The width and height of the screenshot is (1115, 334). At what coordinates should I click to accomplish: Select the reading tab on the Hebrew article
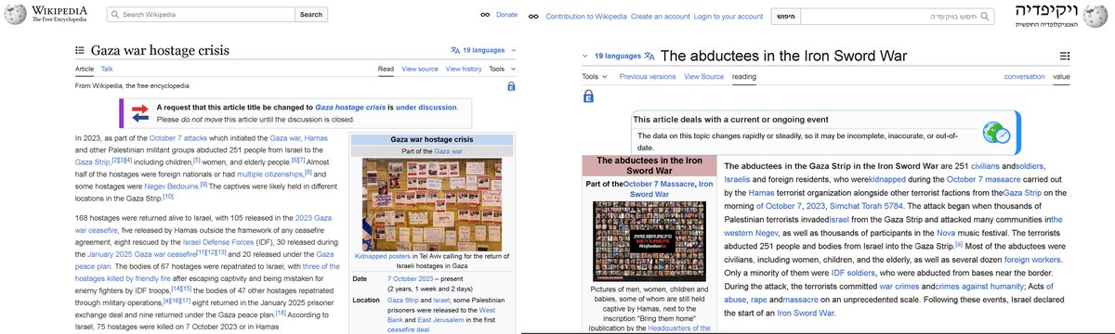[744, 76]
